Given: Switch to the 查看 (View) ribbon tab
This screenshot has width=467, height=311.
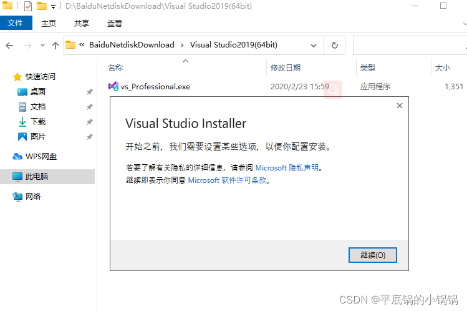Looking at the screenshot, I should [x=115, y=23].
